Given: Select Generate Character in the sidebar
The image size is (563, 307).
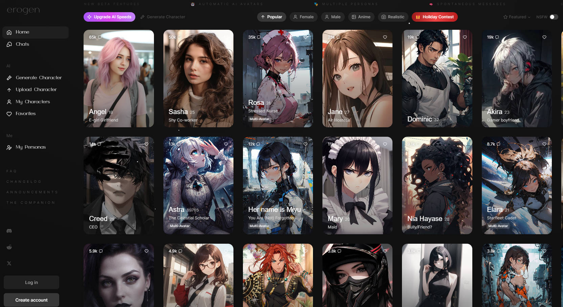Looking at the screenshot, I should (x=39, y=78).
